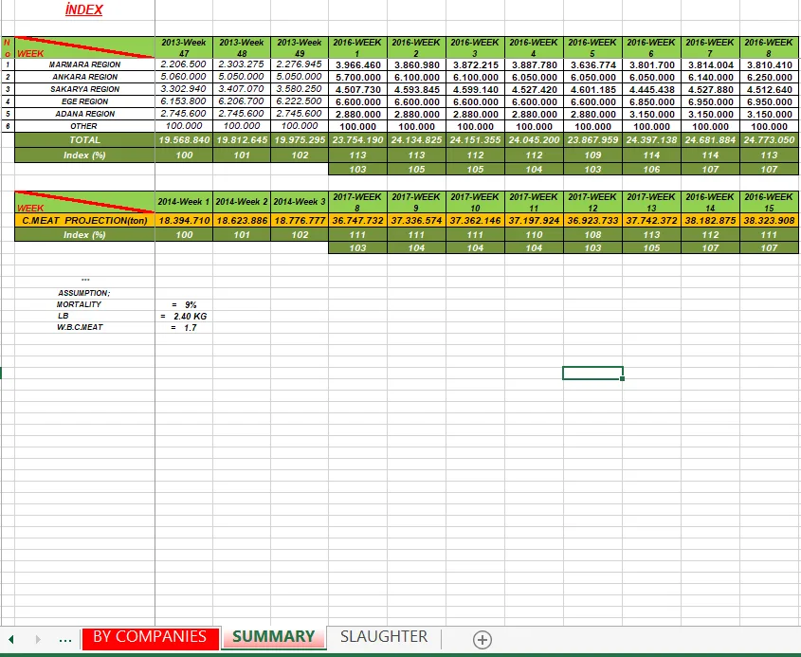The height and width of the screenshot is (657, 801).
Task: Select cell with value 6.153.800
Action: pos(184,101)
